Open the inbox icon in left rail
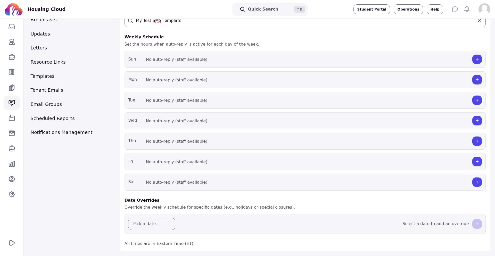This screenshot has width=495, height=256. [x=12, y=27]
